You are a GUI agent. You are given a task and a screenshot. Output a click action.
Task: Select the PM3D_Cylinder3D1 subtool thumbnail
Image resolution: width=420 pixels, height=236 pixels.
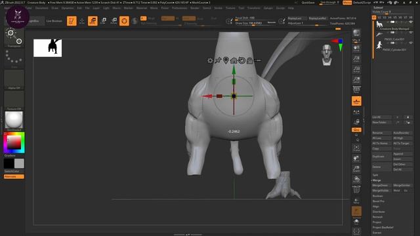[x=379, y=45]
